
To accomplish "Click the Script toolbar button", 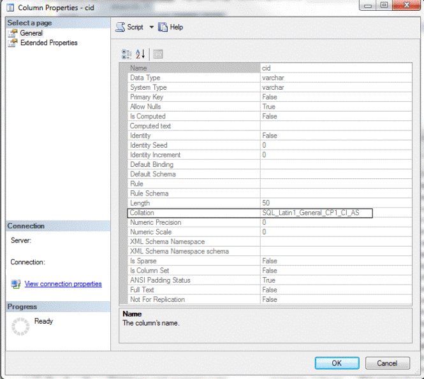I will [x=129, y=27].
